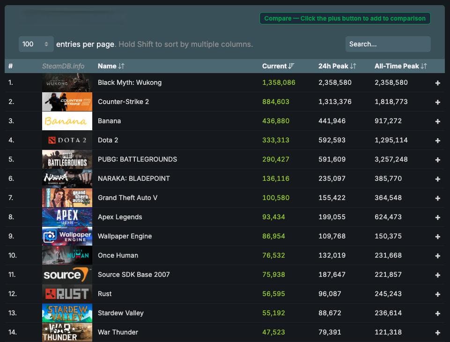Select all-time peak value 3,257,248

(391, 159)
